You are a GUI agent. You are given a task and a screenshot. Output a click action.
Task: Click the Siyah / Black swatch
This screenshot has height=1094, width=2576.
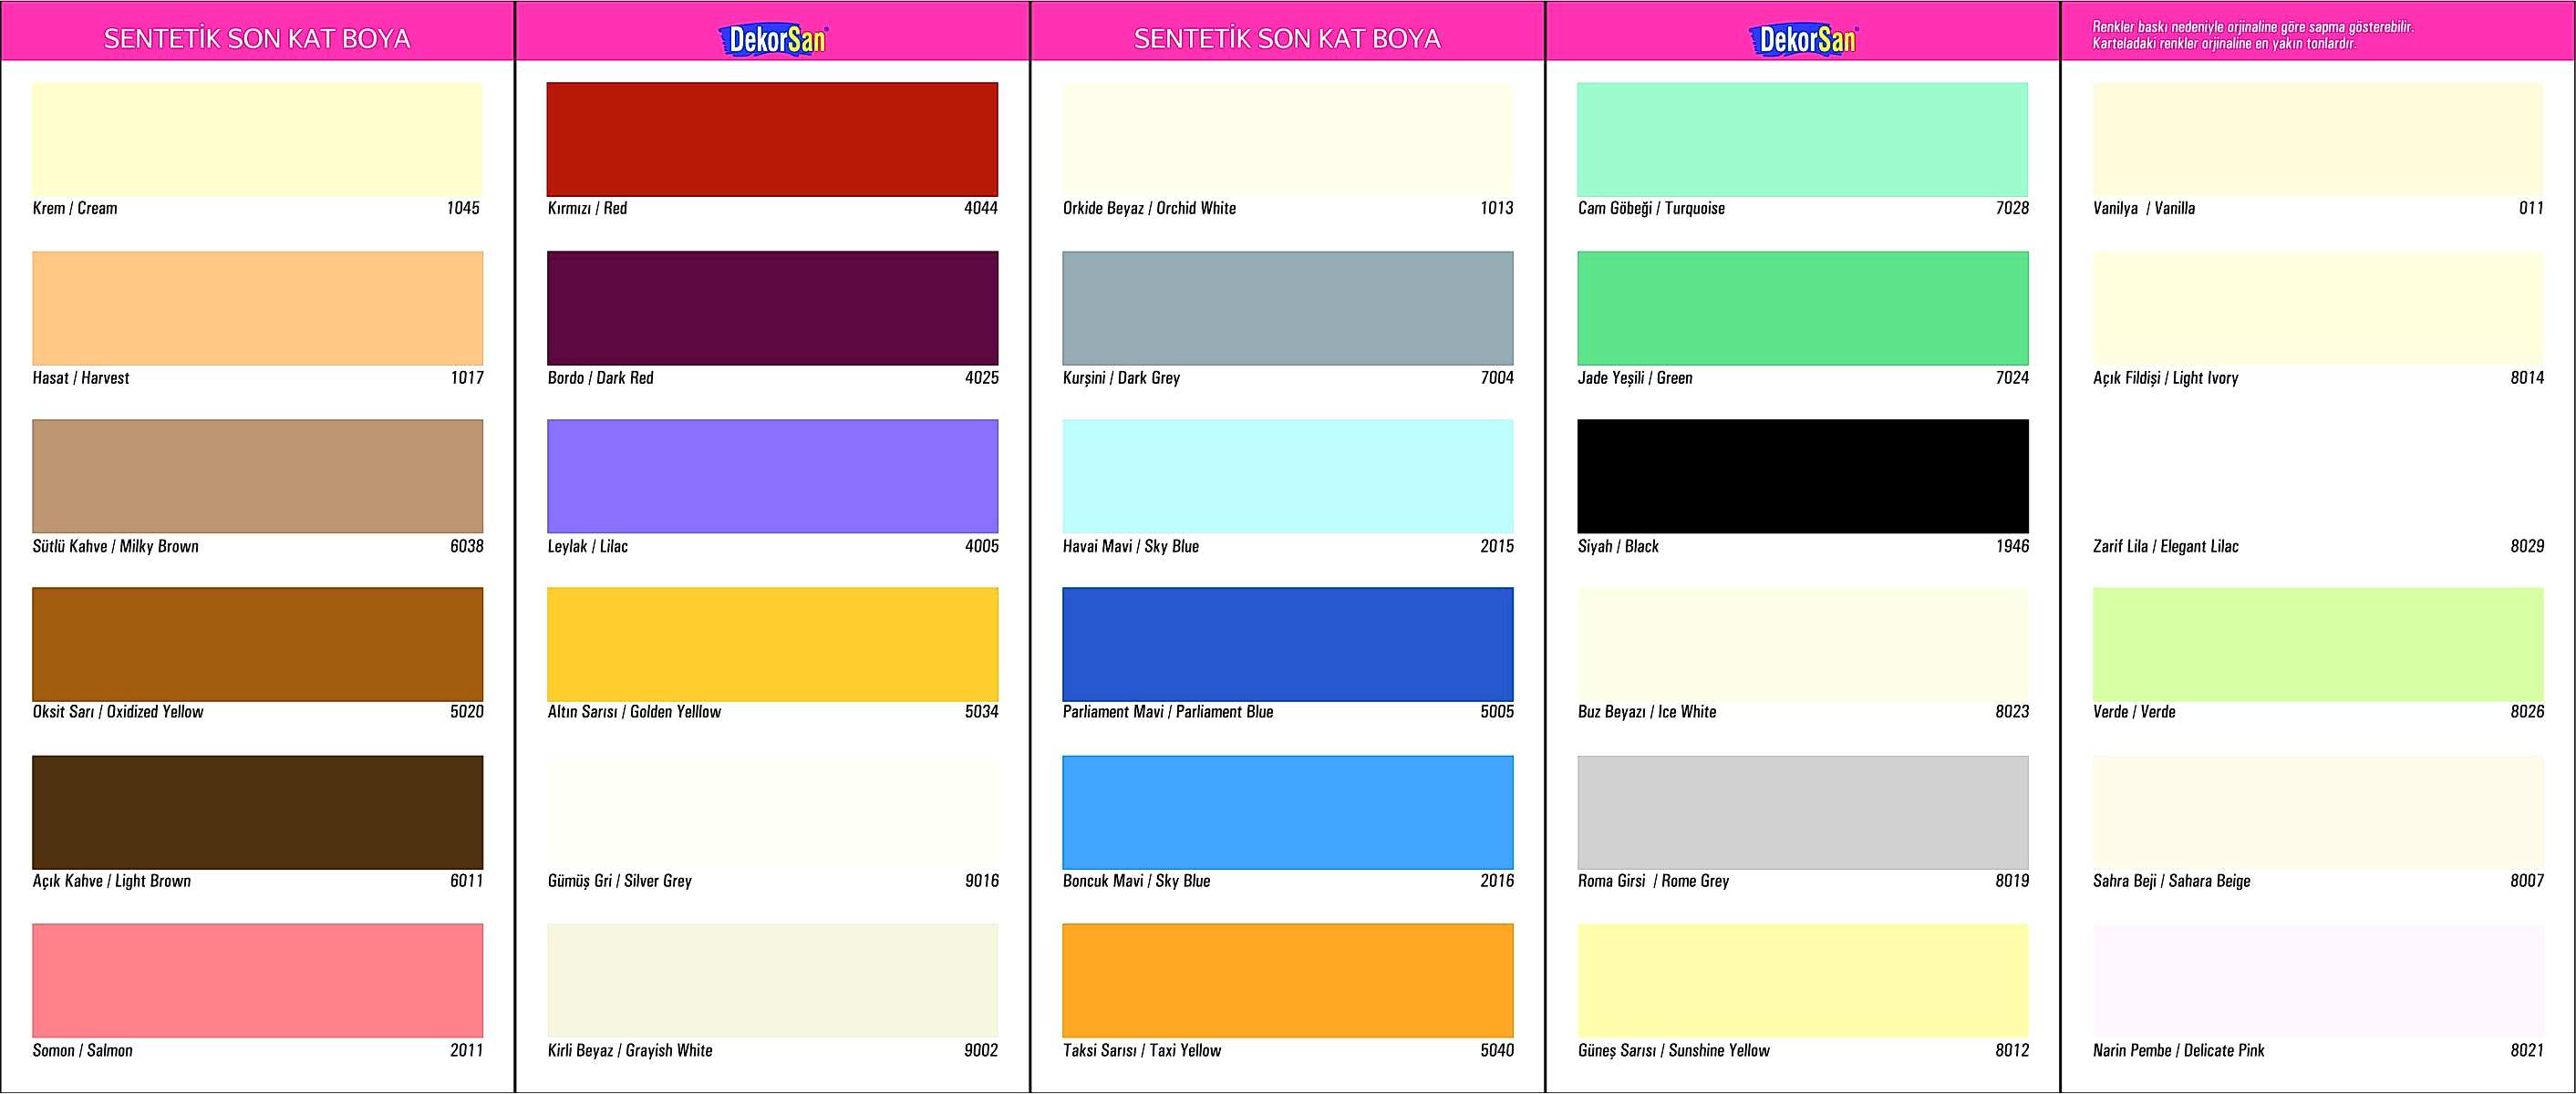pos(1802,476)
